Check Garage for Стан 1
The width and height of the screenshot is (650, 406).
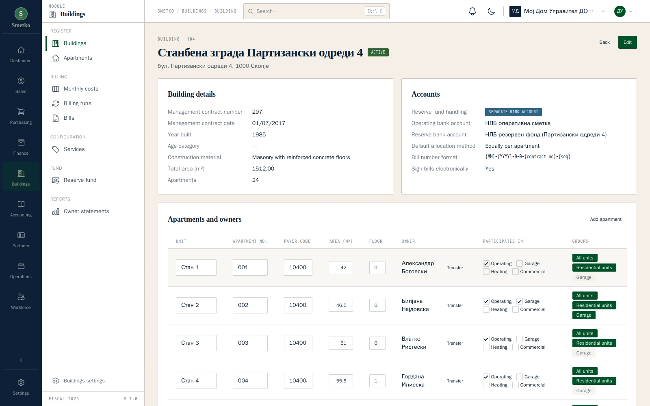tap(519, 263)
